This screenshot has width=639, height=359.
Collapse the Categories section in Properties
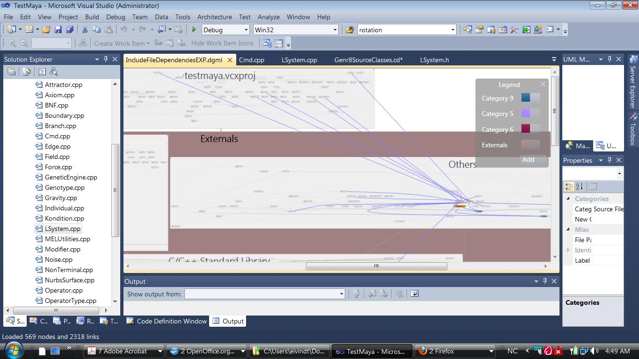click(x=568, y=199)
